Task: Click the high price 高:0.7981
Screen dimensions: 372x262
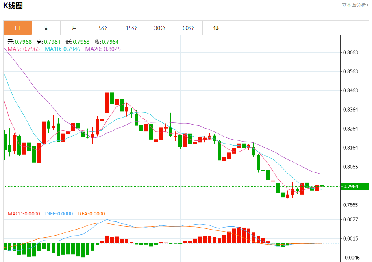Action: click(48, 42)
